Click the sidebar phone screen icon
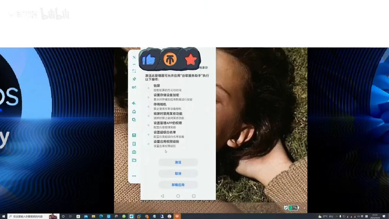The width and height of the screenshot is (389, 219). 134,144
